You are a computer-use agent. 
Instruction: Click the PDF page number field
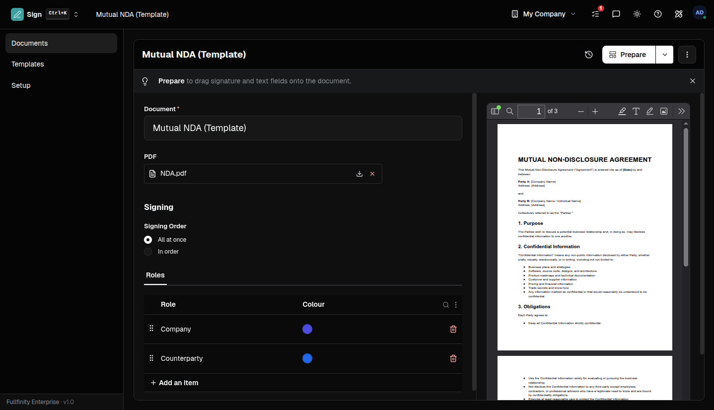pyautogui.click(x=531, y=111)
